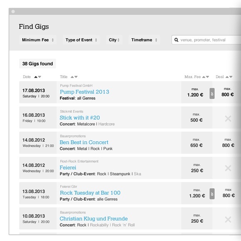Open the Timeframe dropdown

(144, 40)
